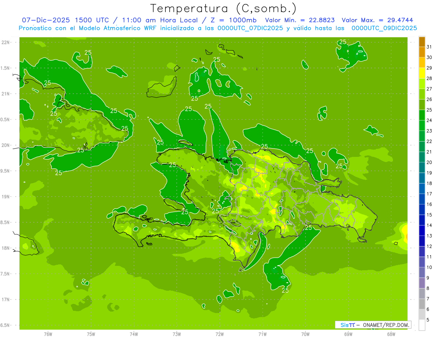Click the '24' label on the color scale
Screen dimensions: 439x339
pyautogui.click(x=429, y=120)
